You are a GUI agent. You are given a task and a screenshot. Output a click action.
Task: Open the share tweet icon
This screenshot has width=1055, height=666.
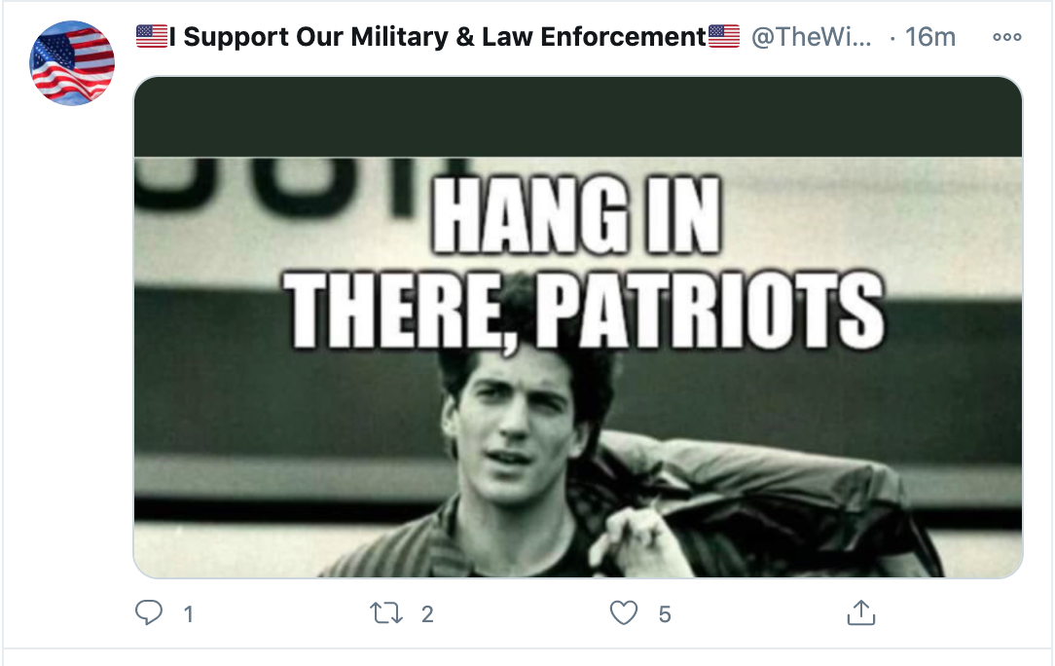861,612
